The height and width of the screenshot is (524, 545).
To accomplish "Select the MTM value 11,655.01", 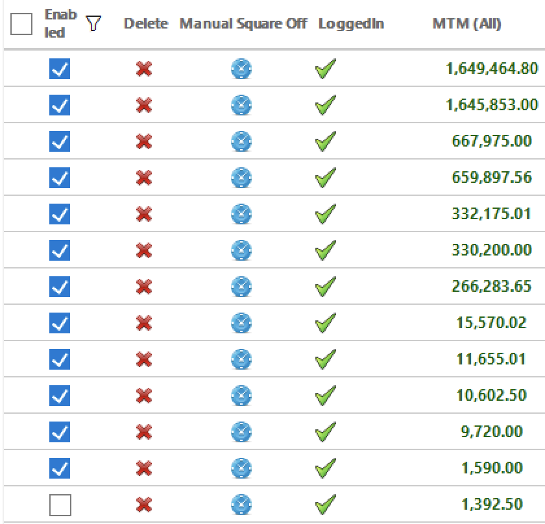I will 490,359.
